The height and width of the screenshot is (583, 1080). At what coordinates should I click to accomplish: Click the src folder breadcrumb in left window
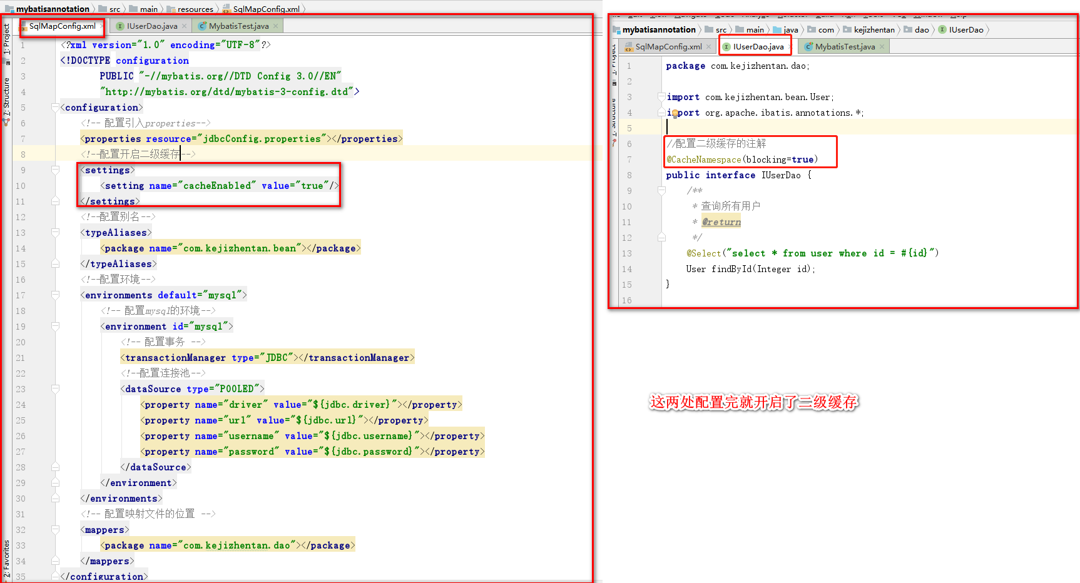coord(110,9)
